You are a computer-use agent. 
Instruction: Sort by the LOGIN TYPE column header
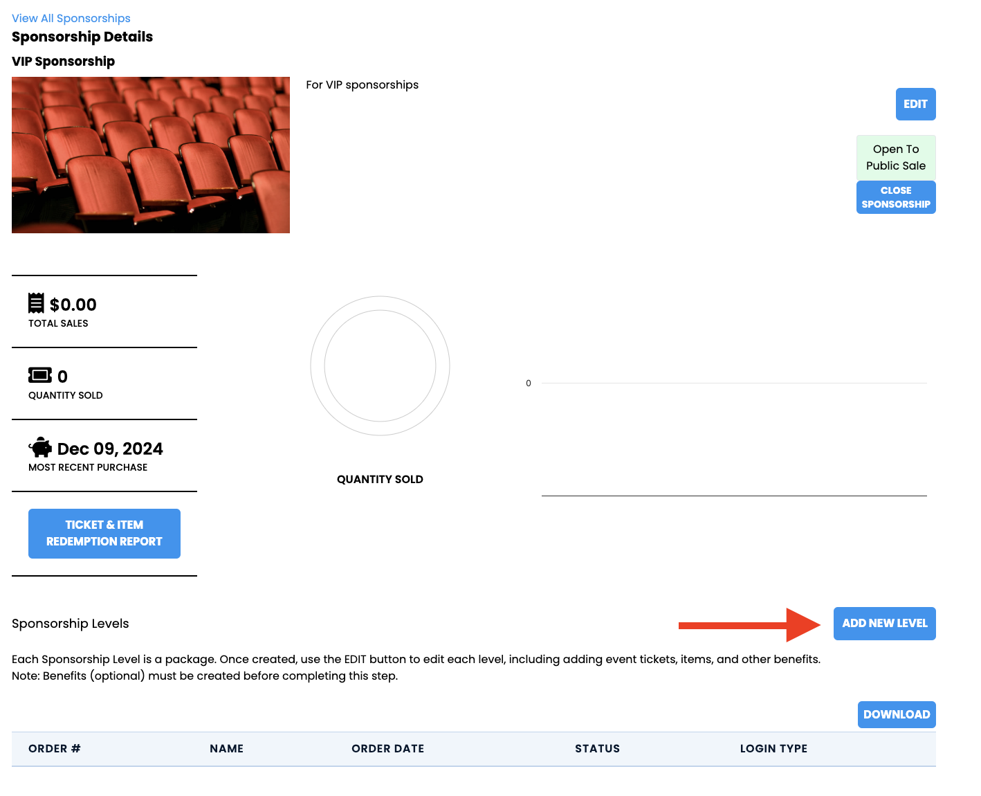click(774, 749)
